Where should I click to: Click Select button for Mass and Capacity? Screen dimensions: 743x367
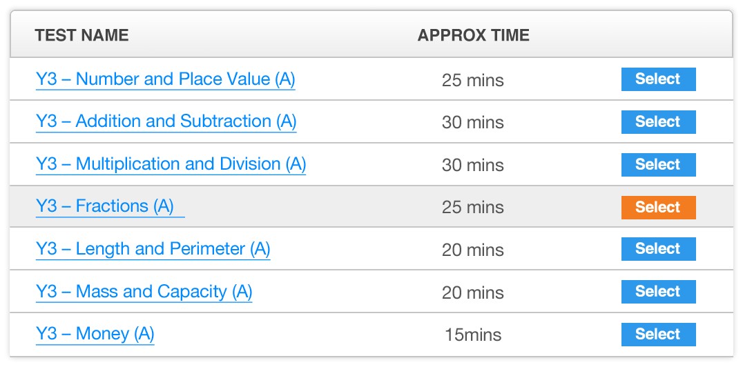[x=658, y=292]
